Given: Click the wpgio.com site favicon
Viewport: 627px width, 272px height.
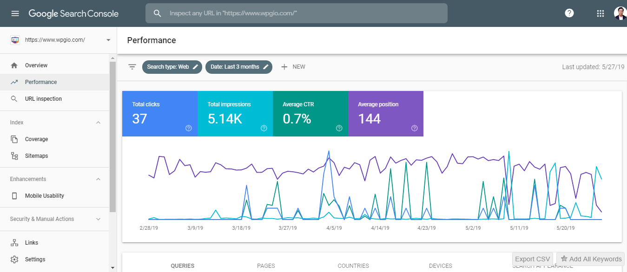Looking at the screenshot, I should click(15, 40).
